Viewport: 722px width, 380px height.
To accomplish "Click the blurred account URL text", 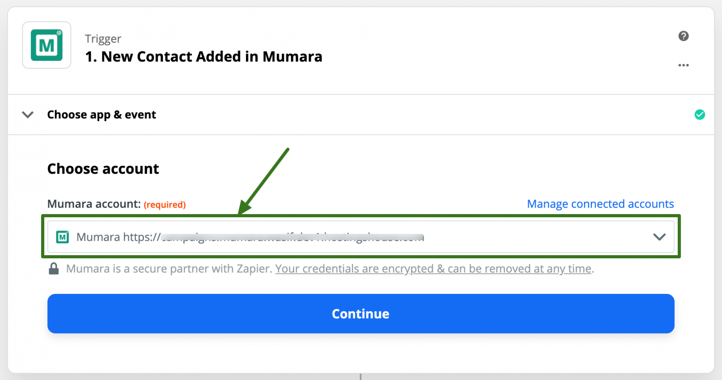I will pyautogui.click(x=292, y=237).
